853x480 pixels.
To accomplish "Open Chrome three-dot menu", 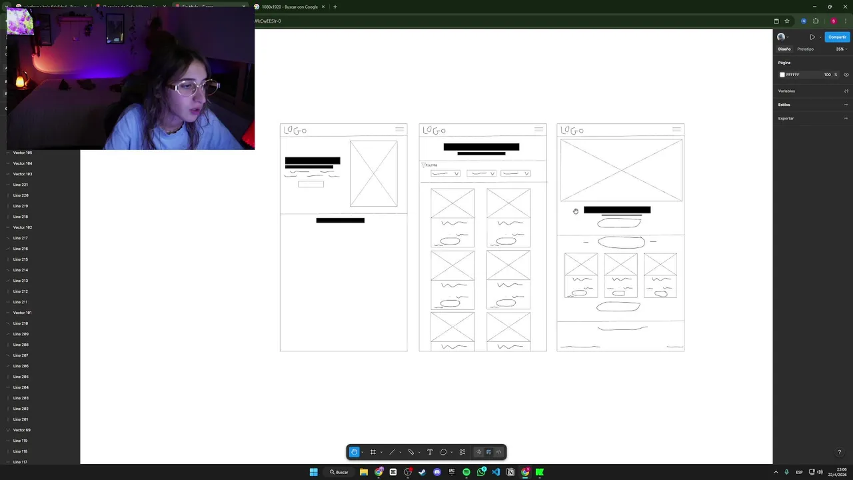I will (x=845, y=21).
